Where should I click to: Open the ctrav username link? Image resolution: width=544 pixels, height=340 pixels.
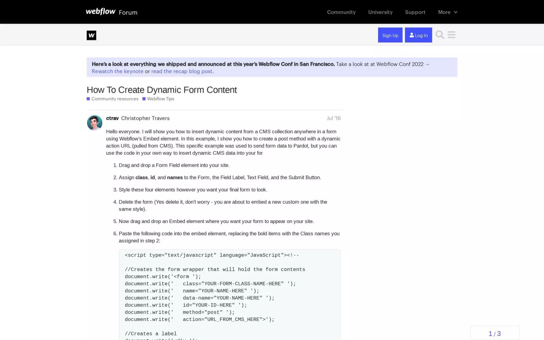pyautogui.click(x=112, y=118)
